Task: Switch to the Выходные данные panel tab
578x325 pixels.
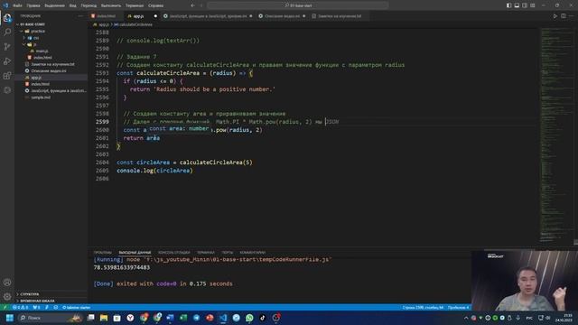Action: pos(135,253)
